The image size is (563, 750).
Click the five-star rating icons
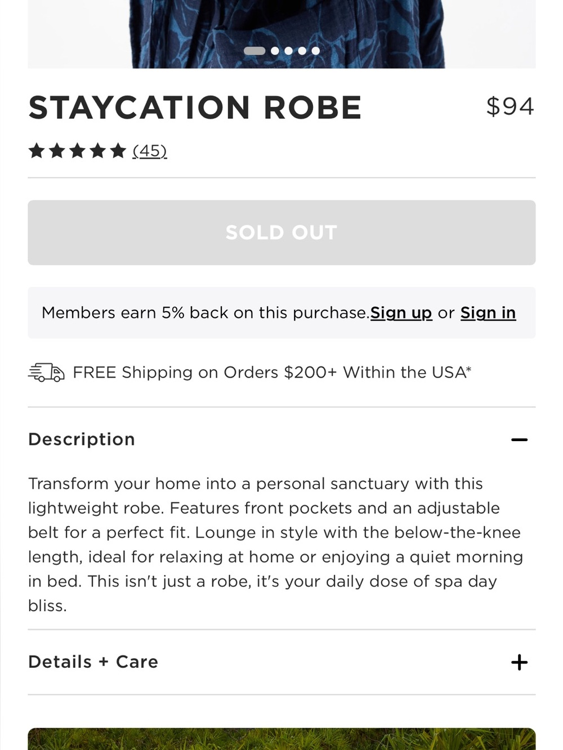(77, 151)
